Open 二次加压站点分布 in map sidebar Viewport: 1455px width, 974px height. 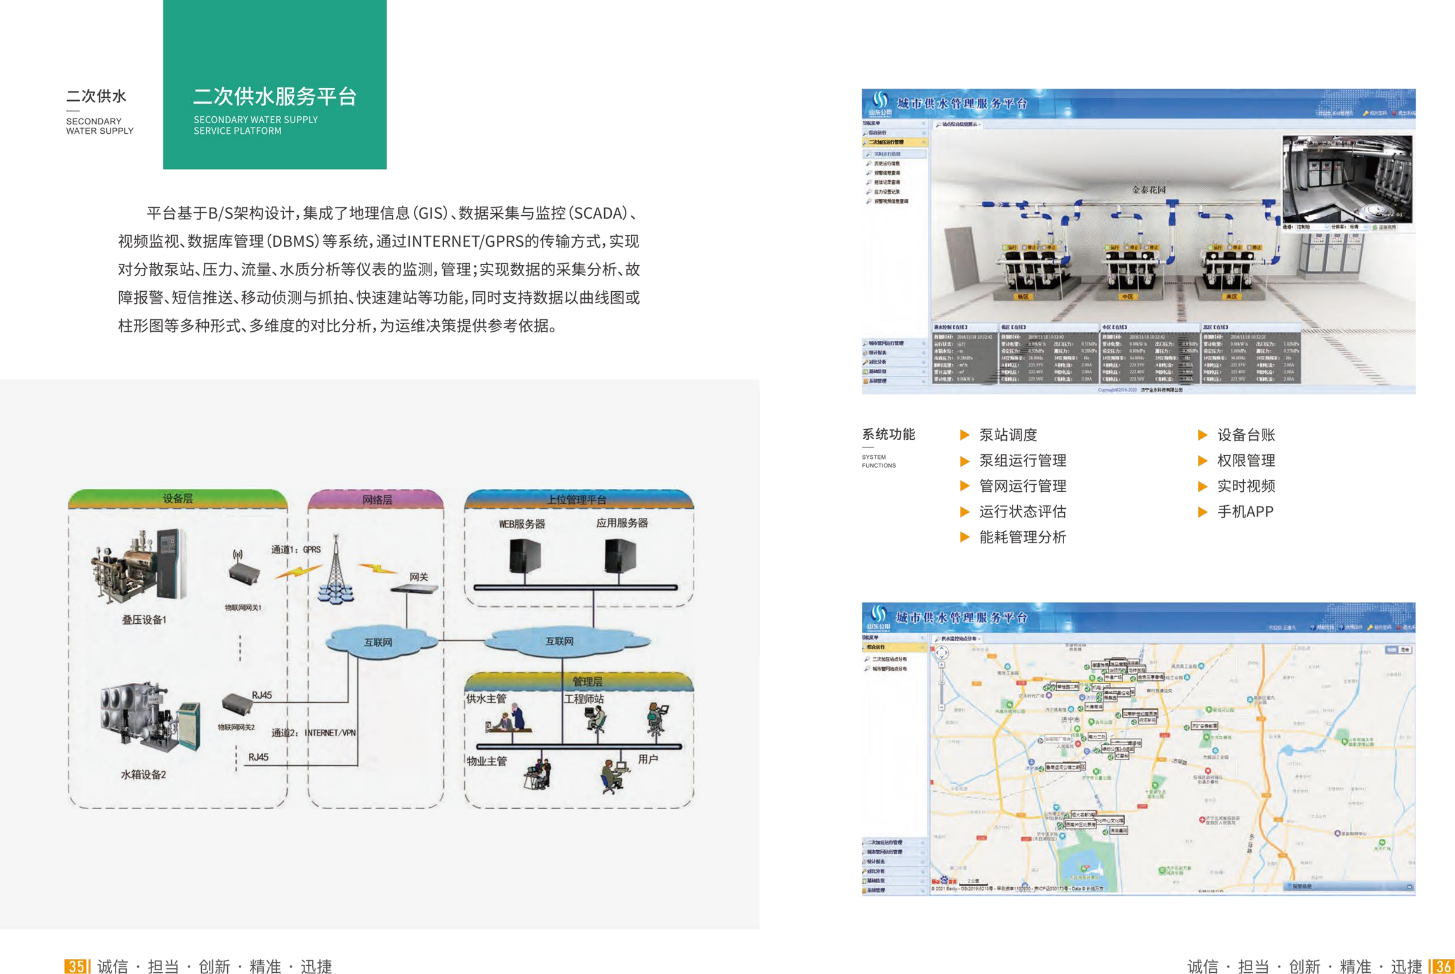point(888,659)
